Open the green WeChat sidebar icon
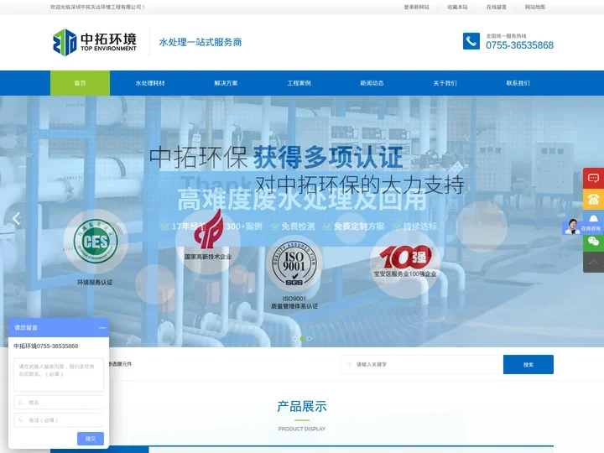The height and width of the screenshot is (453, 604). point(593,242)
